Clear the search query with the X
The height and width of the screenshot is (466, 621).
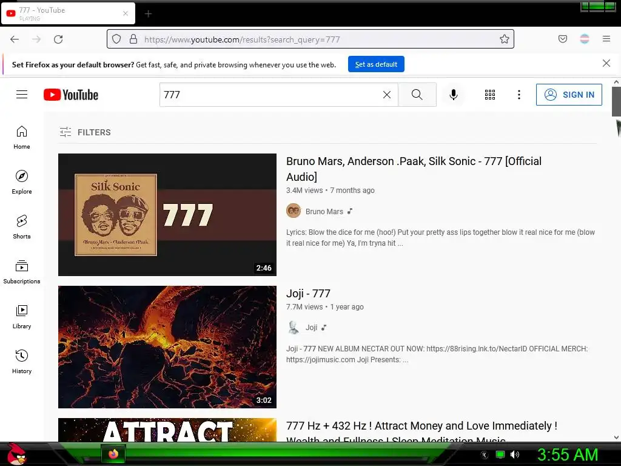click(387, 95)
